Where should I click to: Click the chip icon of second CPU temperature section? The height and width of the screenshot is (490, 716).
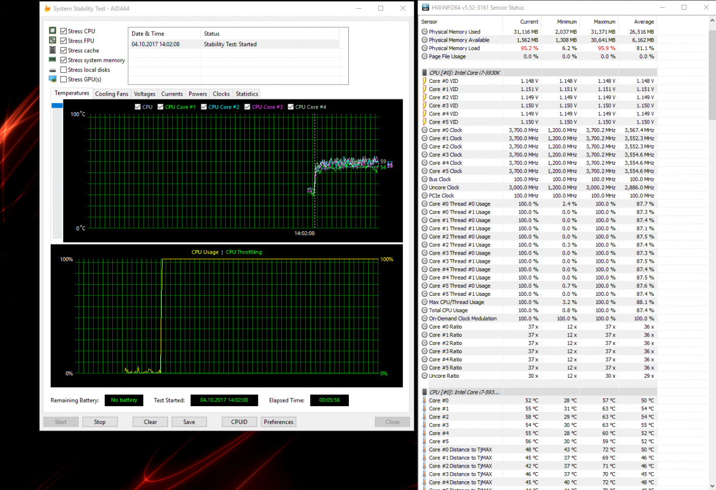point(425,392)
